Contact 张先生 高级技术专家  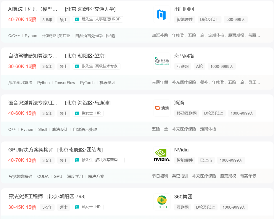[x=96, y=66]
